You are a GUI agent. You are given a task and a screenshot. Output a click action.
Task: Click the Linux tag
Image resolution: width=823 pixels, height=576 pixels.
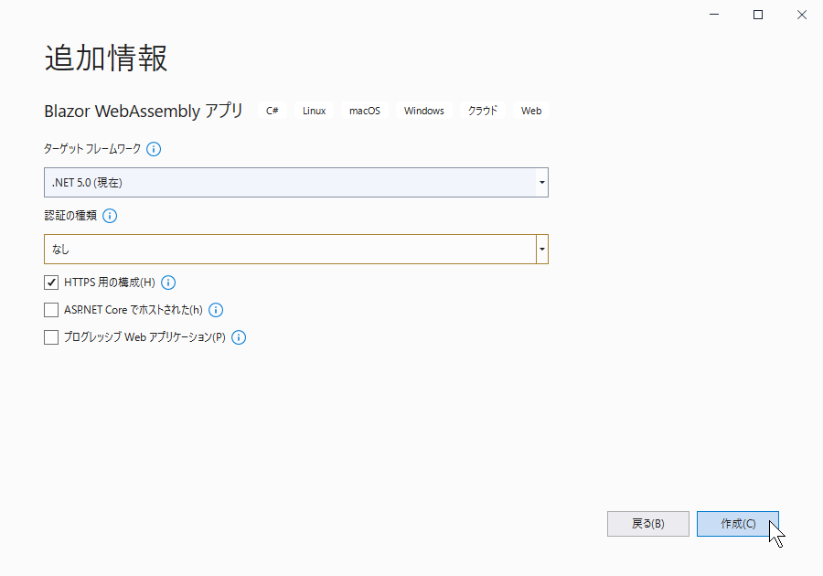314,111
